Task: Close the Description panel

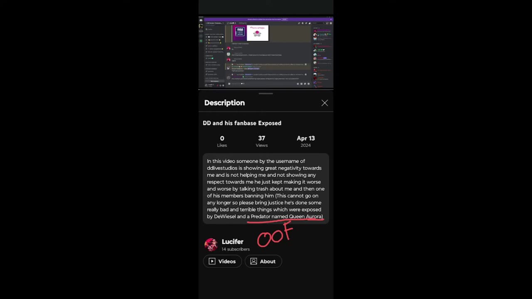Action: click(325, 103)
